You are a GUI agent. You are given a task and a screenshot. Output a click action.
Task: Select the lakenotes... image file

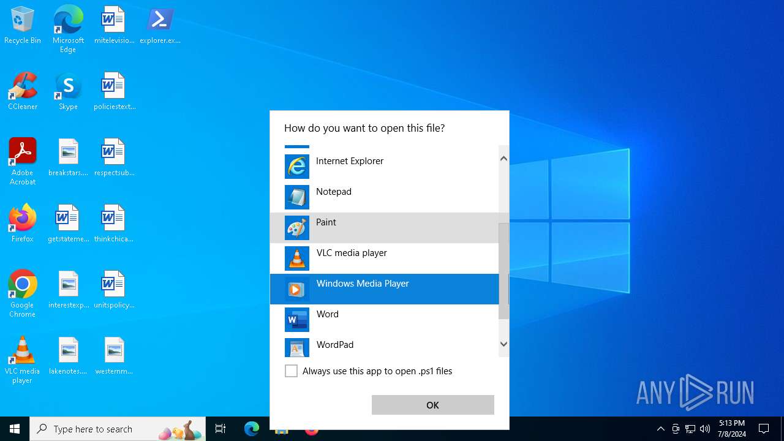[68, 356]
